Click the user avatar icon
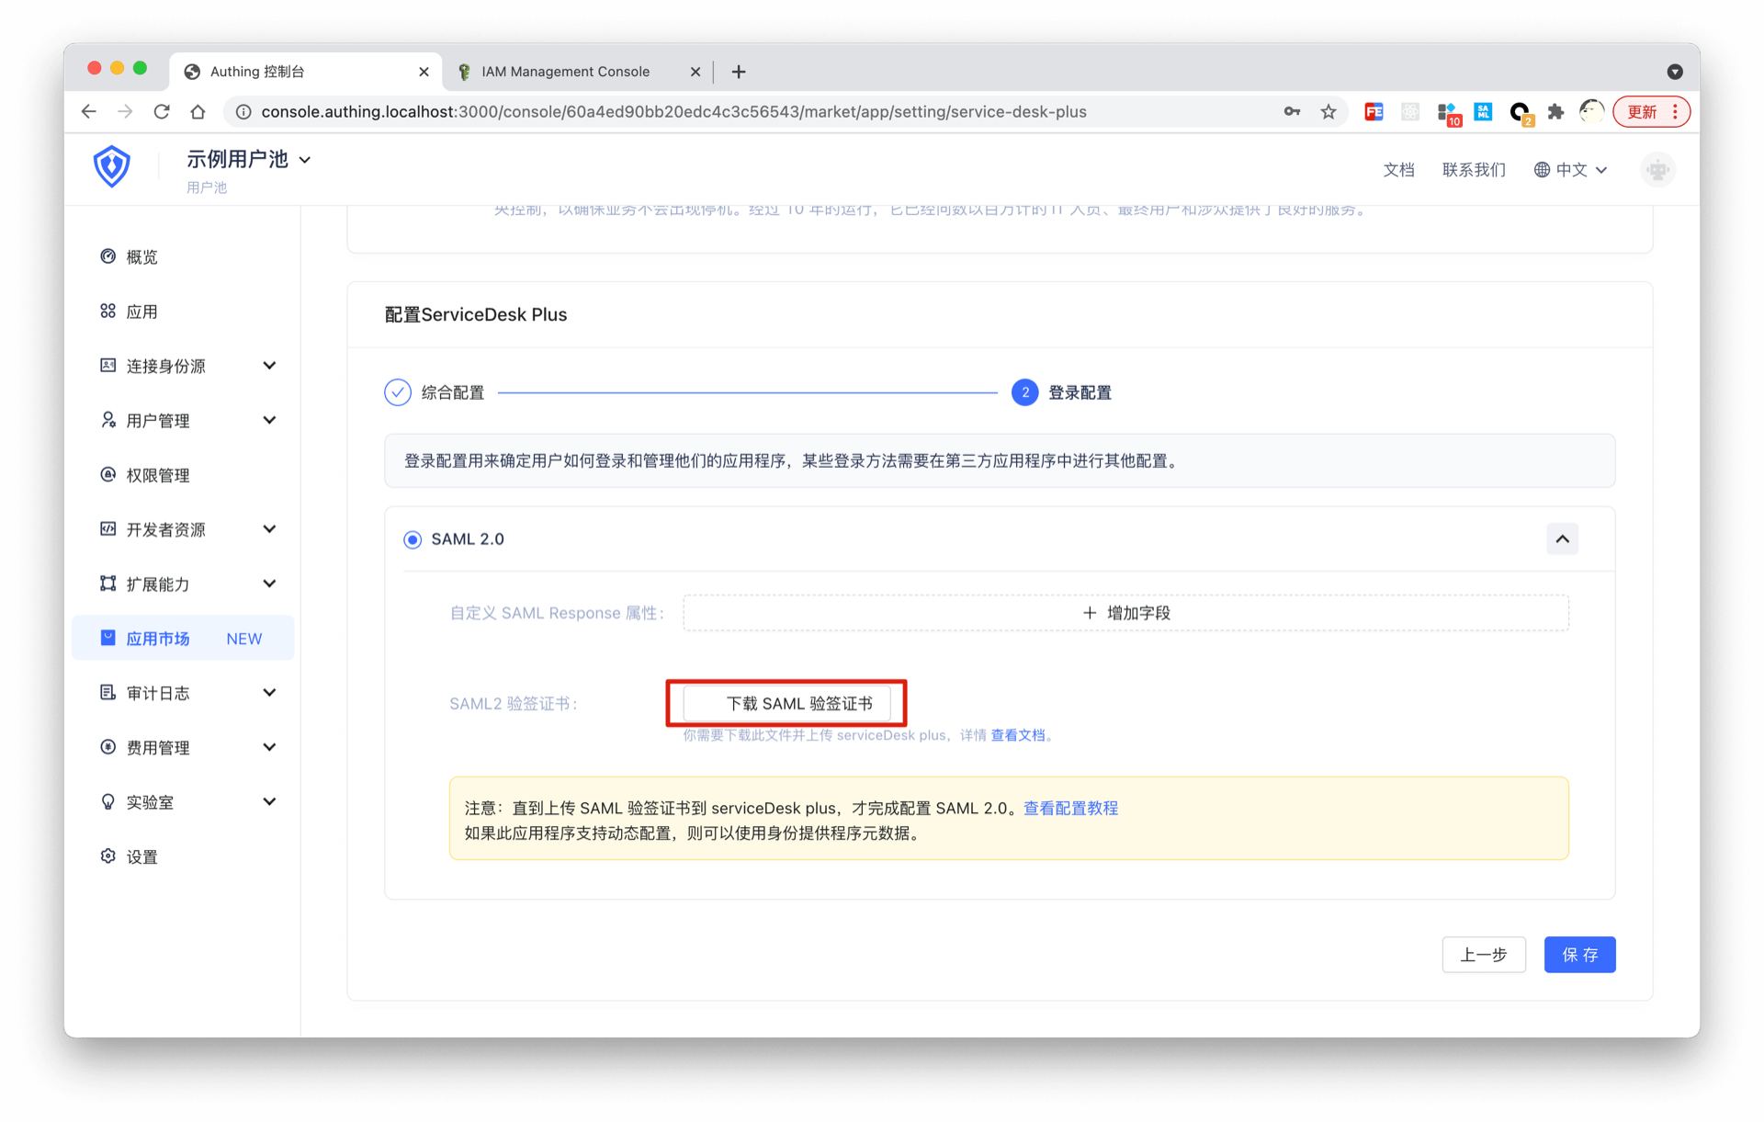This screenshot has height=1122, width=1764. coord(1657,170)
